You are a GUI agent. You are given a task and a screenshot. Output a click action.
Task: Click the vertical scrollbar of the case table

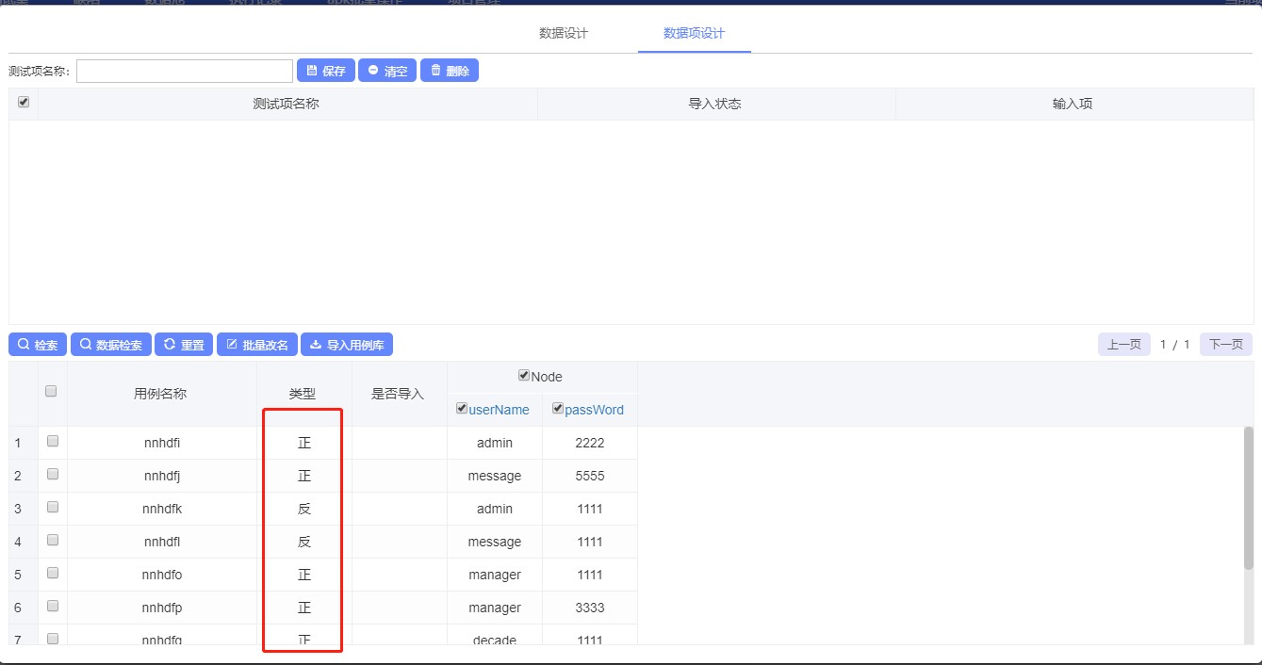pyautogui.click(x=1249, y=499)
